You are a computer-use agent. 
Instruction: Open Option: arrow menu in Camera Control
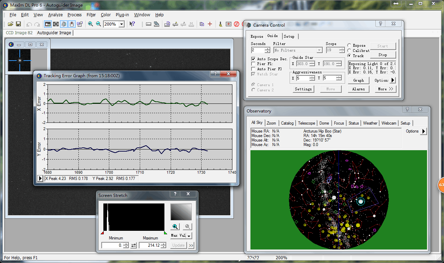(x=393, y=80)
